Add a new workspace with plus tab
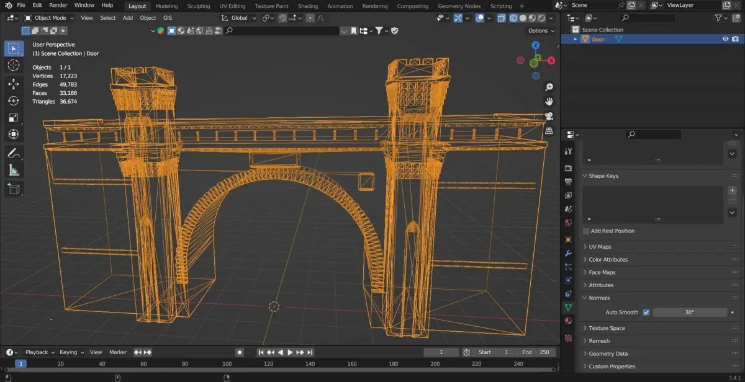 (521, 6)
